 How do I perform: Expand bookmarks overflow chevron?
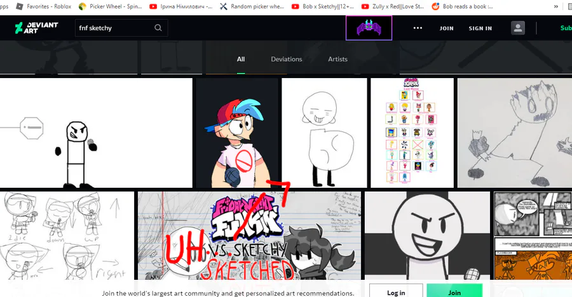pos(556,6)
